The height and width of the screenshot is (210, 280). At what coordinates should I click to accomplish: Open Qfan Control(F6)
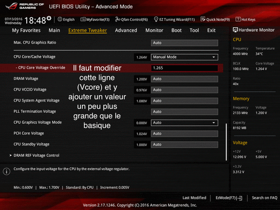pos(131,20)
